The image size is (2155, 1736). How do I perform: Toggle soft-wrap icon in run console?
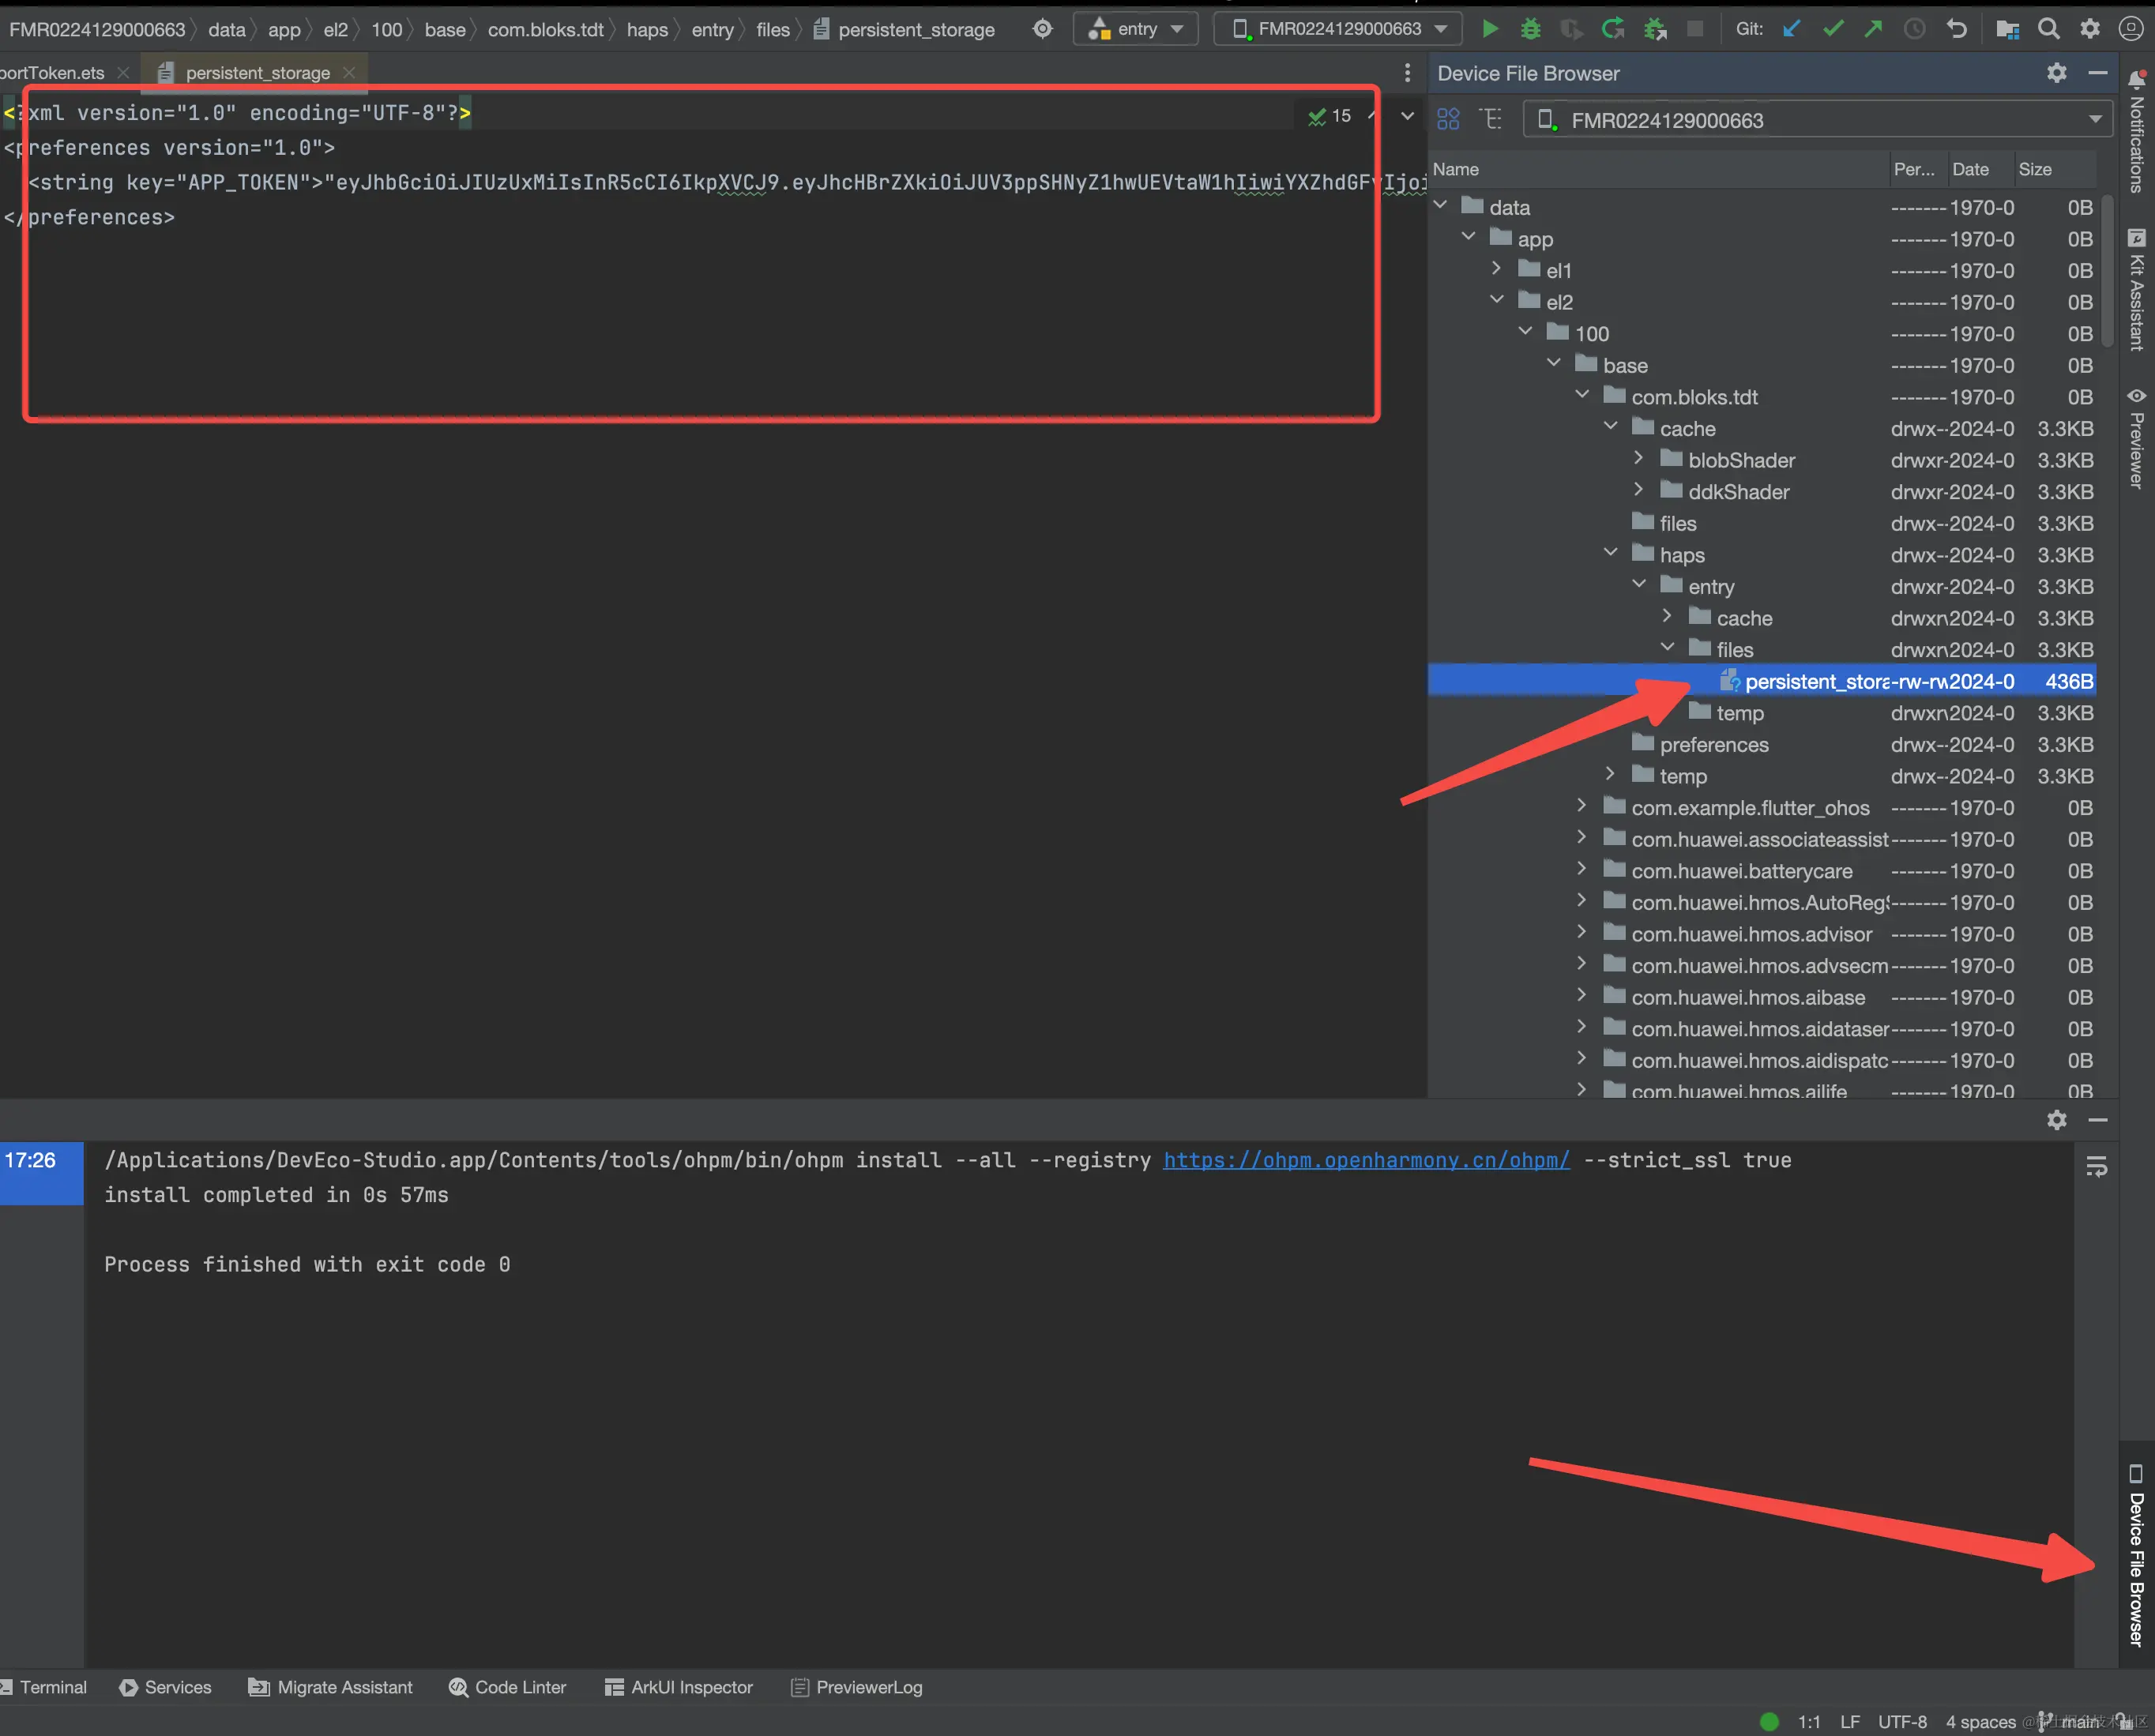(x=2097, y=1166)
